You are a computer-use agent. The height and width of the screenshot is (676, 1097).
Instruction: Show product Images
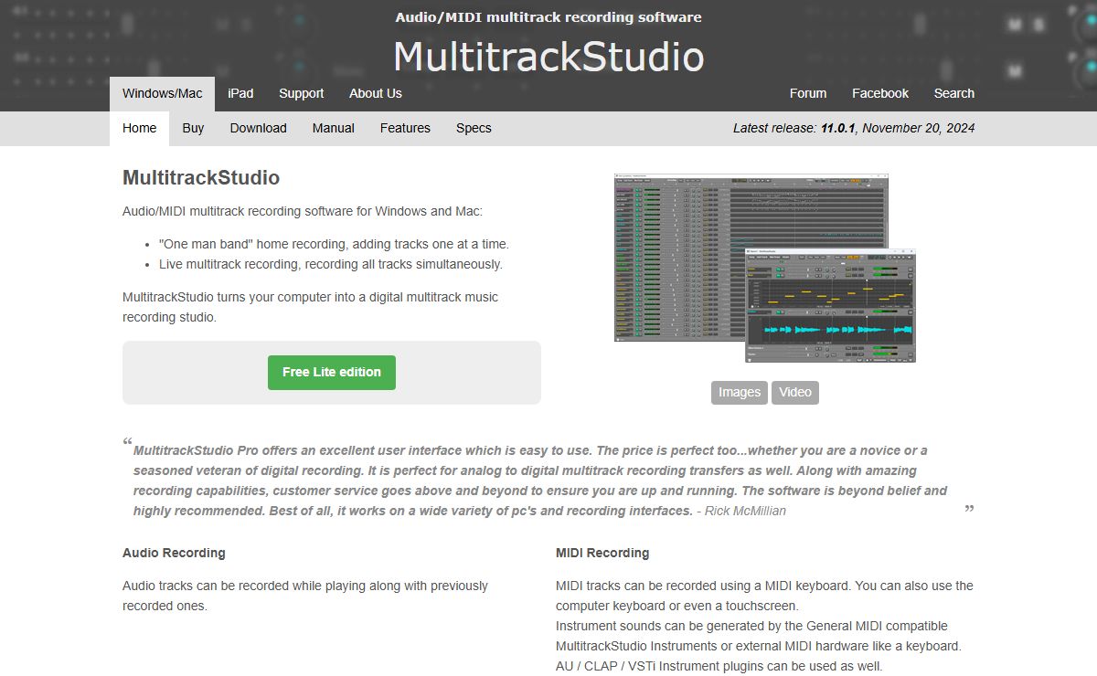pyautogui.click(x=740, y=392)
